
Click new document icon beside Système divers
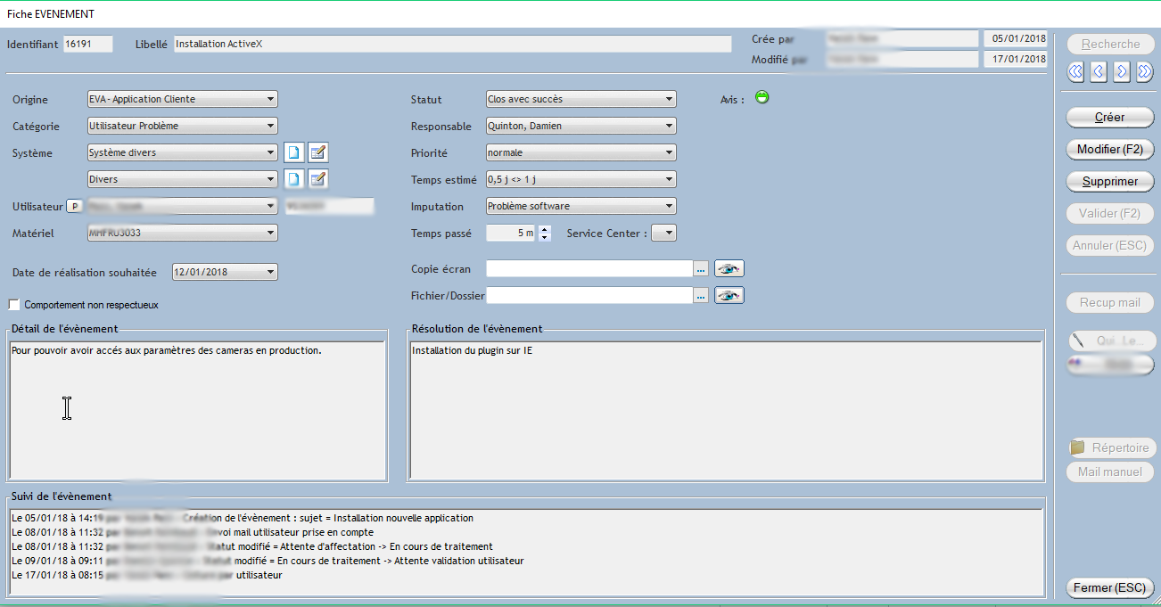(x=293, y=153)
